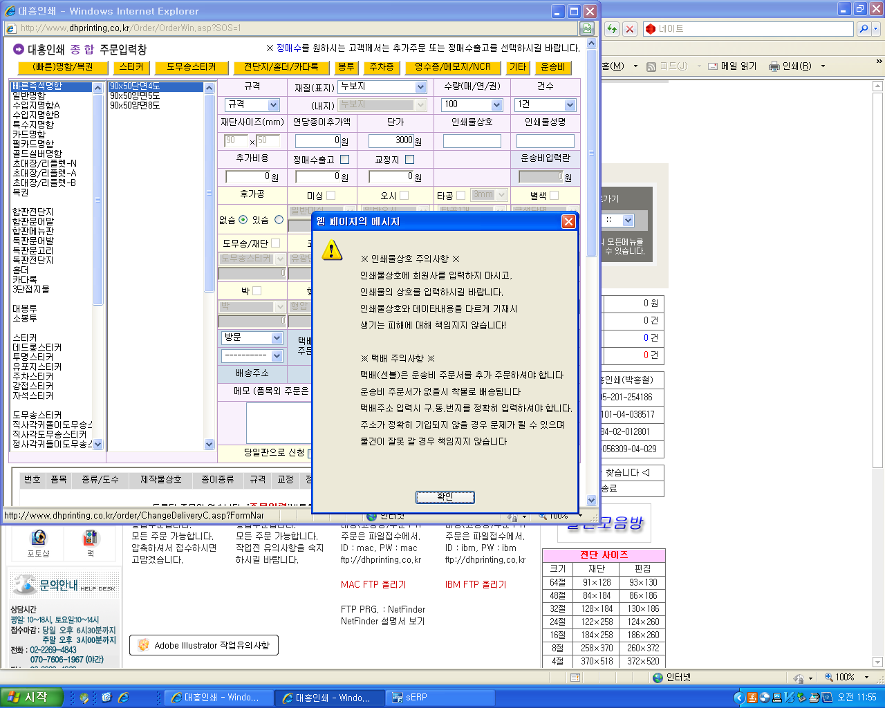Image resolution: width=885 pixels, height=708 pixels.
Task: Click the 확인 button in the message dialog
Action: click(445, 497)
